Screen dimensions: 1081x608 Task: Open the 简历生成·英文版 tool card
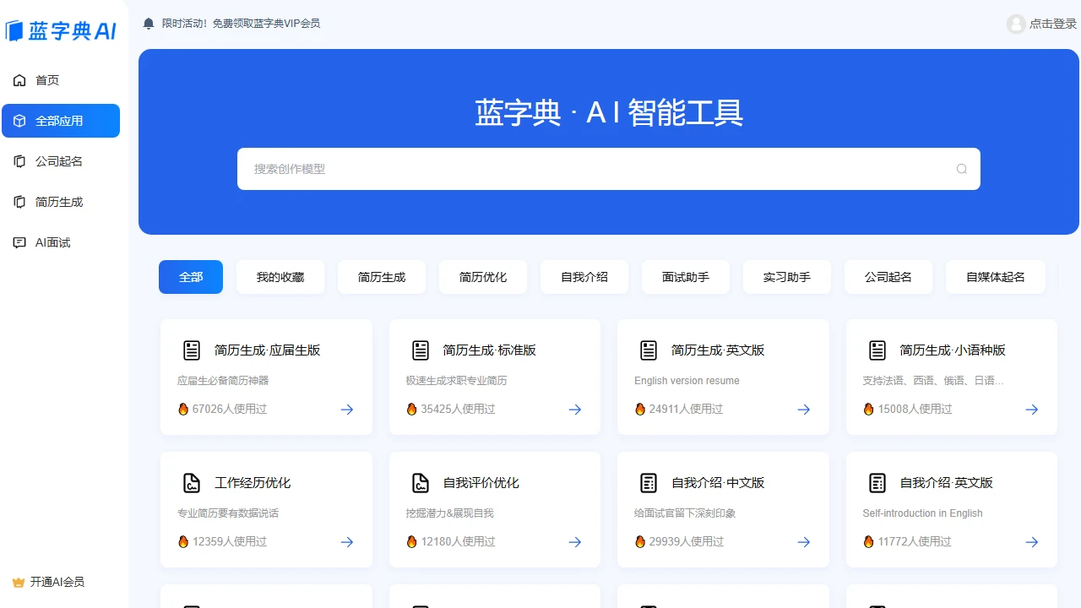point(723,377)
